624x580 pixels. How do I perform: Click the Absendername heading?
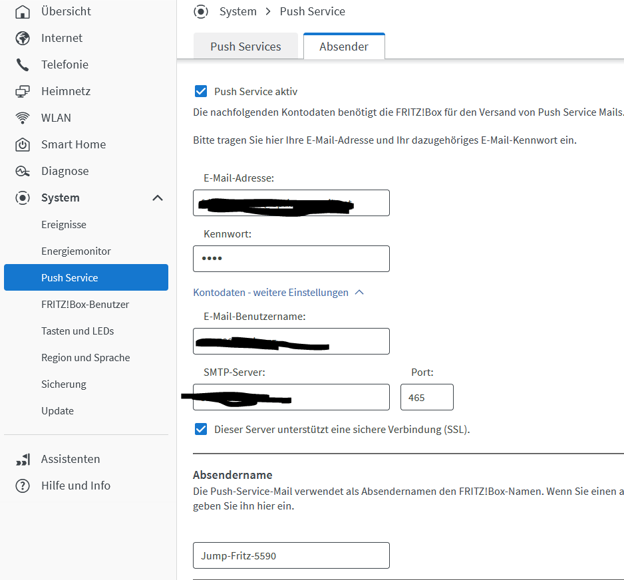233,475
